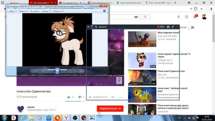Click Эл. почта in Photo Viewer
The width and height of the screenshot is (215, 121).
tap(35, 11)
